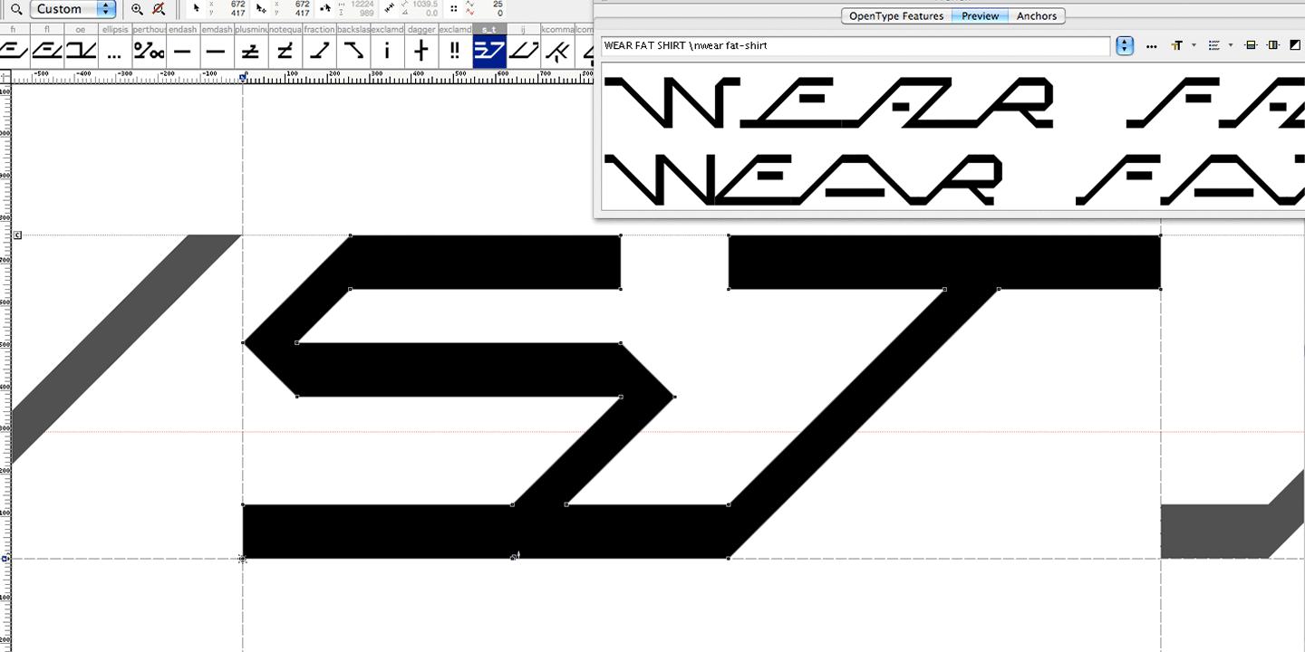Click the stepper arrows beside the preview text
Image resolution: width=1305 pixels, height=652 pixels.
1124,45
